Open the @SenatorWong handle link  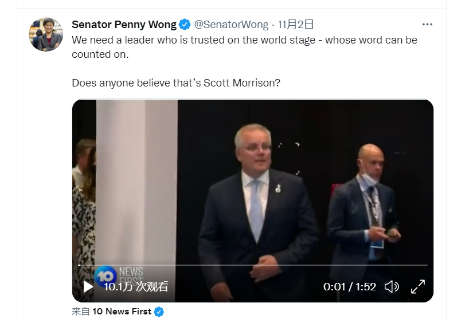tap(231, 25)
